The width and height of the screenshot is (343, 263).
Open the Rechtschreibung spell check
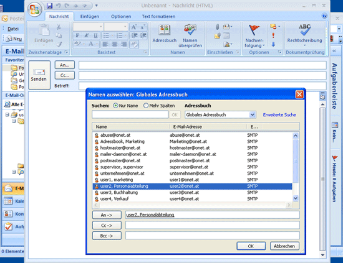(305, 34)
